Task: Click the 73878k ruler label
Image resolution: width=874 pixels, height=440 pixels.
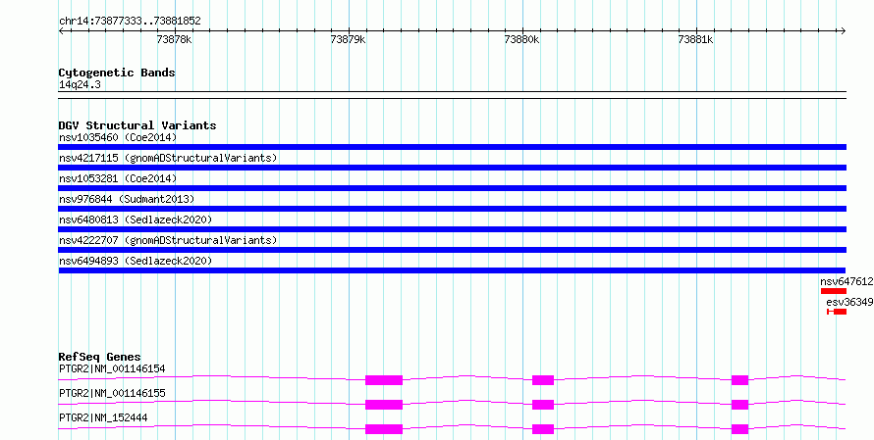Action: tap(175, 39)
